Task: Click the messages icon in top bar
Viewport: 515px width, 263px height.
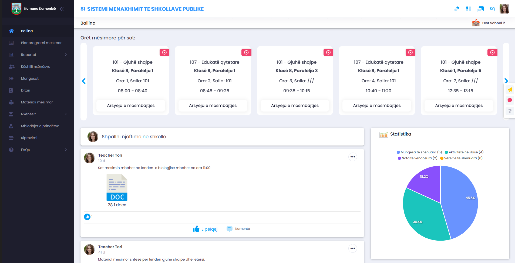Action: point(480,9)
